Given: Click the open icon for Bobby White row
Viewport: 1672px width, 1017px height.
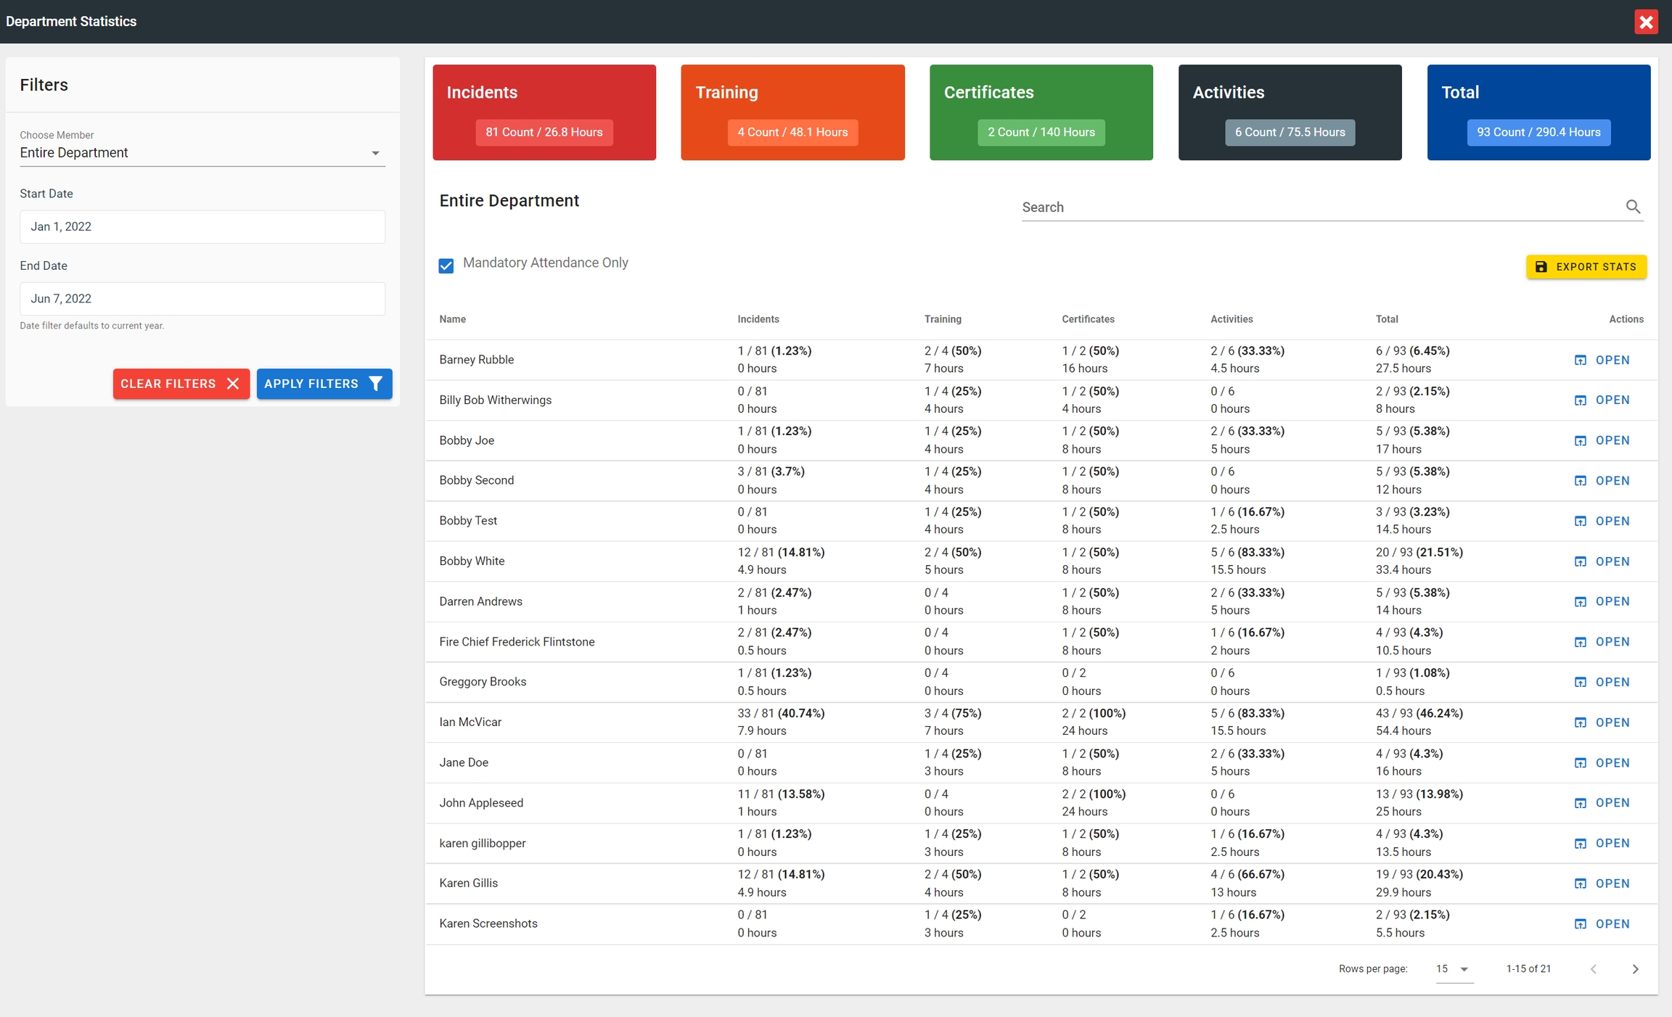Looking at the screenshot, I should click(x=1580, y=561).
